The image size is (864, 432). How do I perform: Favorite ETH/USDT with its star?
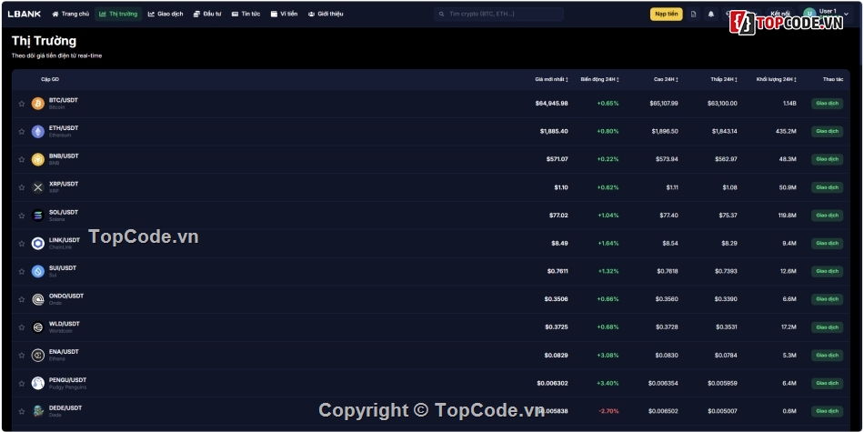22,132
